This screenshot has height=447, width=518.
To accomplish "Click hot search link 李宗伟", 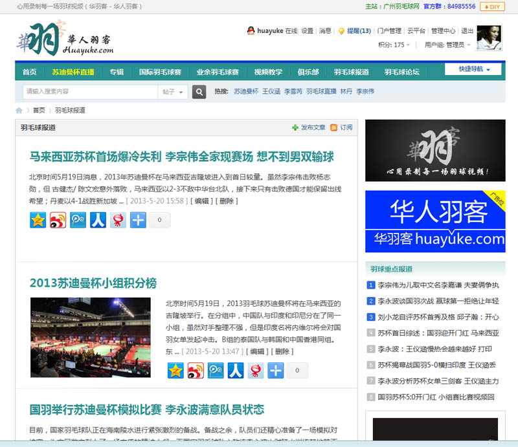I will [365, 91].
